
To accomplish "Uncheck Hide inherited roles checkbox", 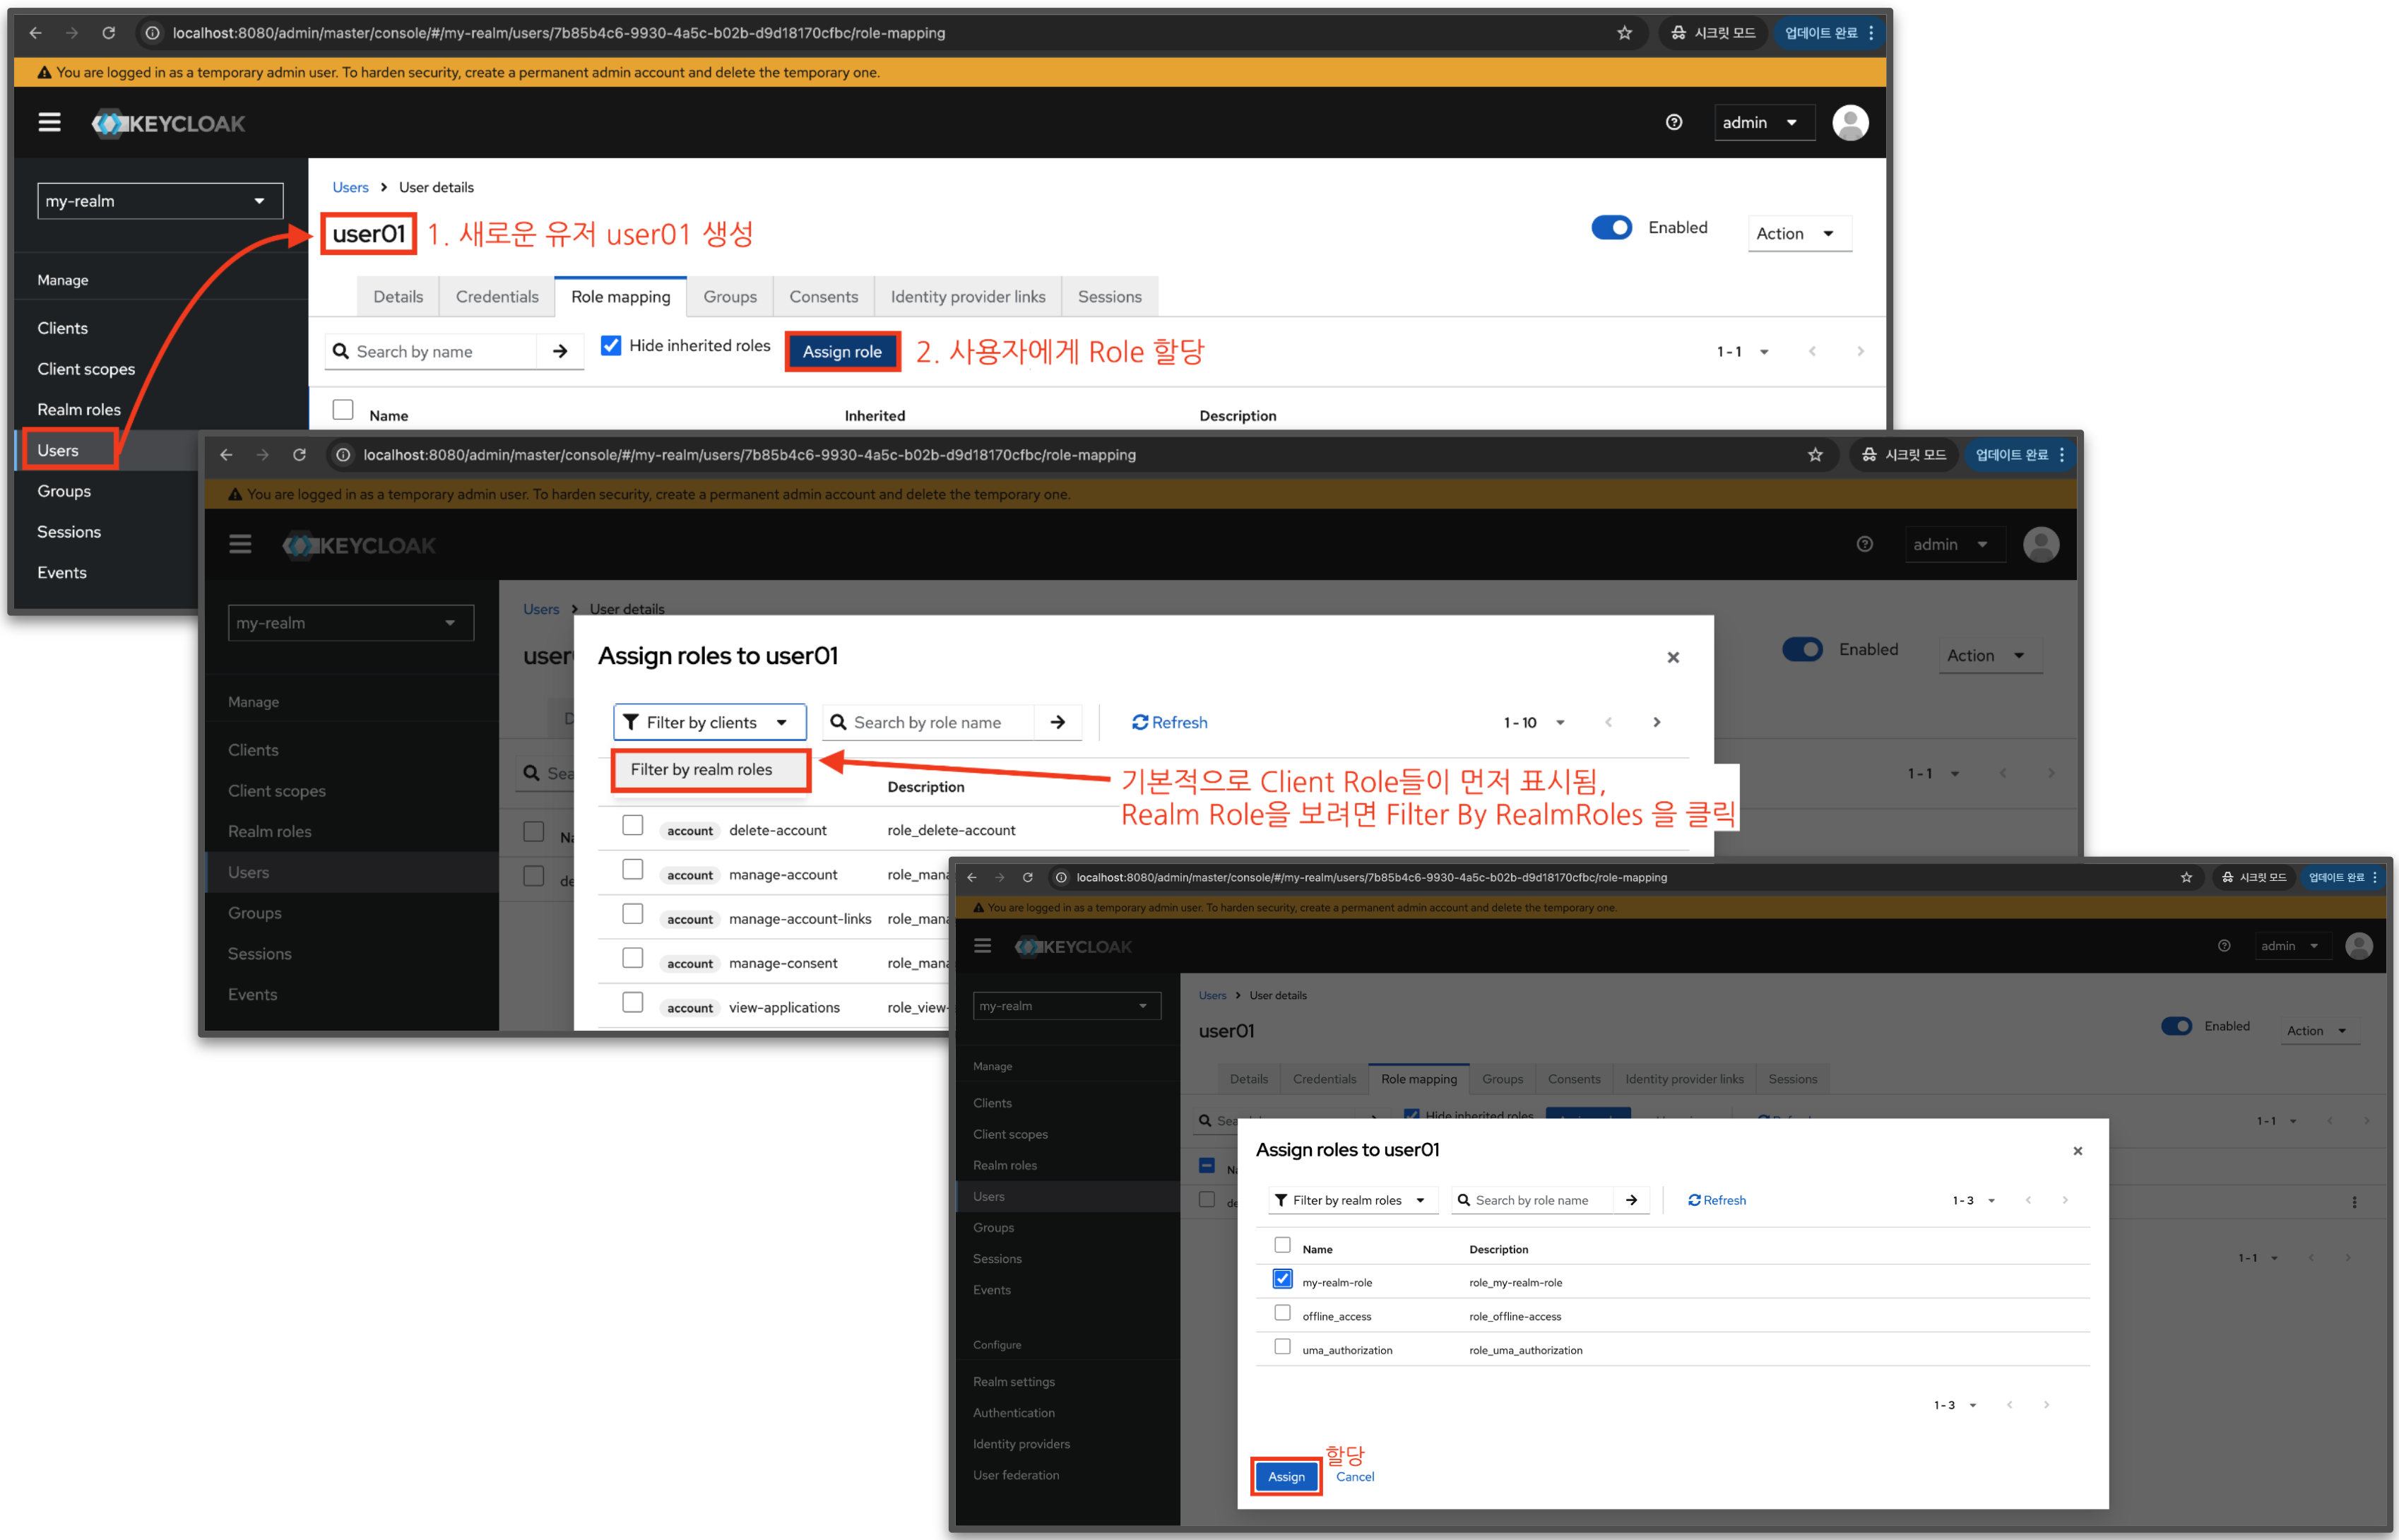I will [x=611, y=345].
